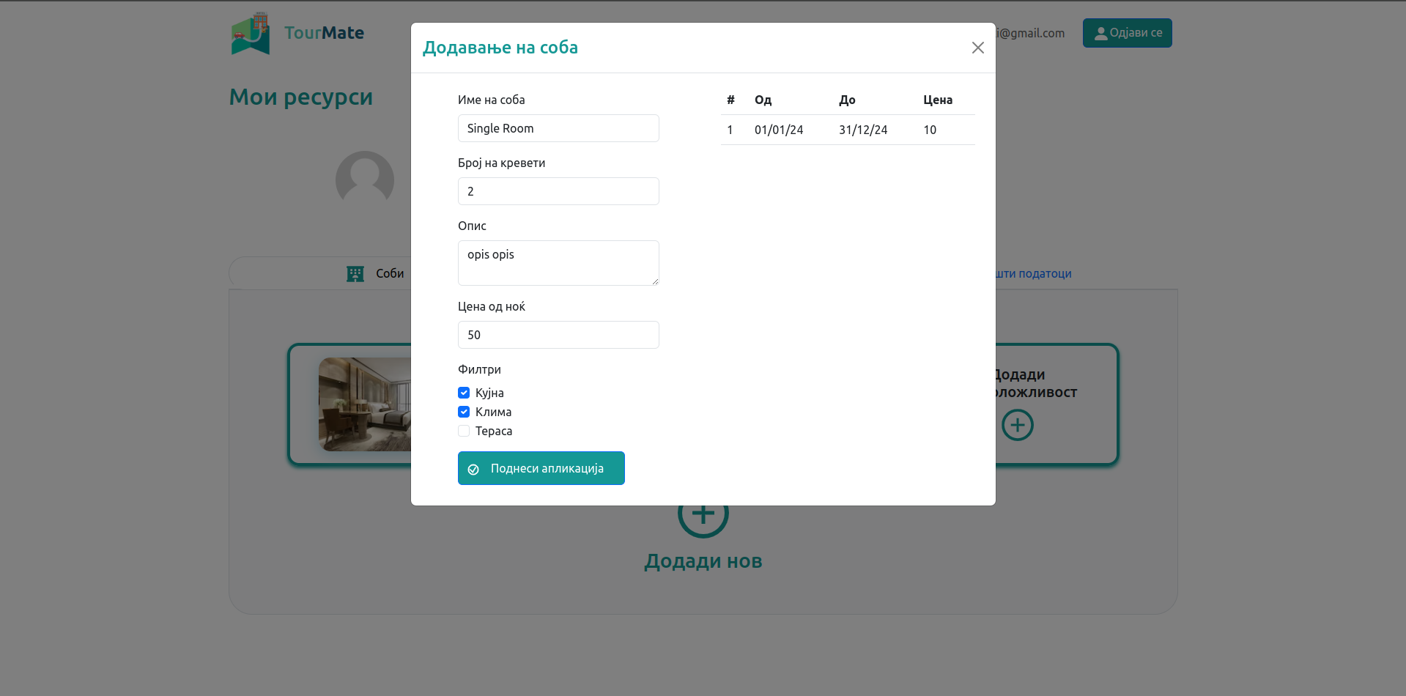Click the rooms building icon
This screenshot has width=1406, height=696.
355,273
